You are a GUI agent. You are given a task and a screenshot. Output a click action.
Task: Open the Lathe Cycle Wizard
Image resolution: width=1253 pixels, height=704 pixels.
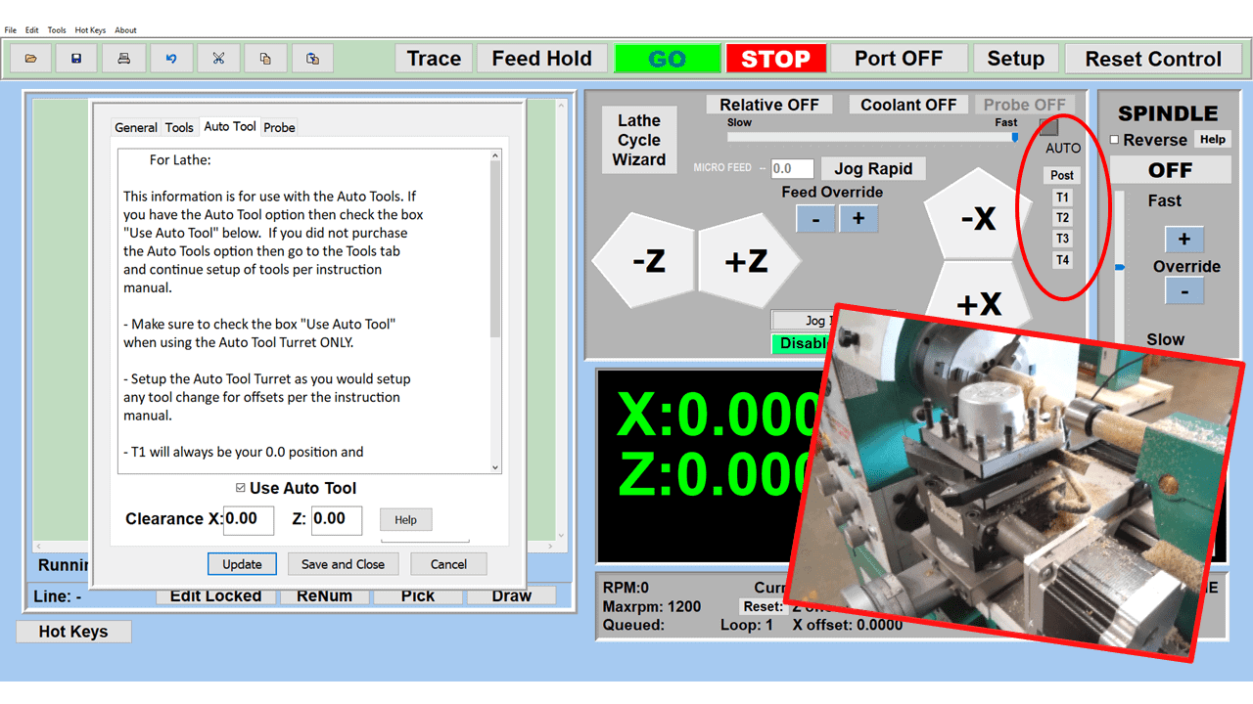(x=638, y=139)
